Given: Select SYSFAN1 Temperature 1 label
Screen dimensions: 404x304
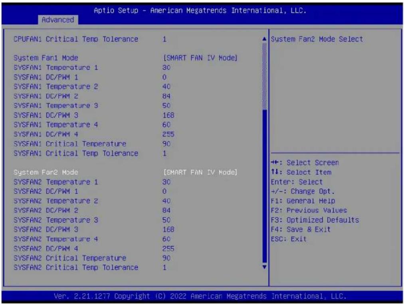Looking at the screenshot, I should click(56, 67).
